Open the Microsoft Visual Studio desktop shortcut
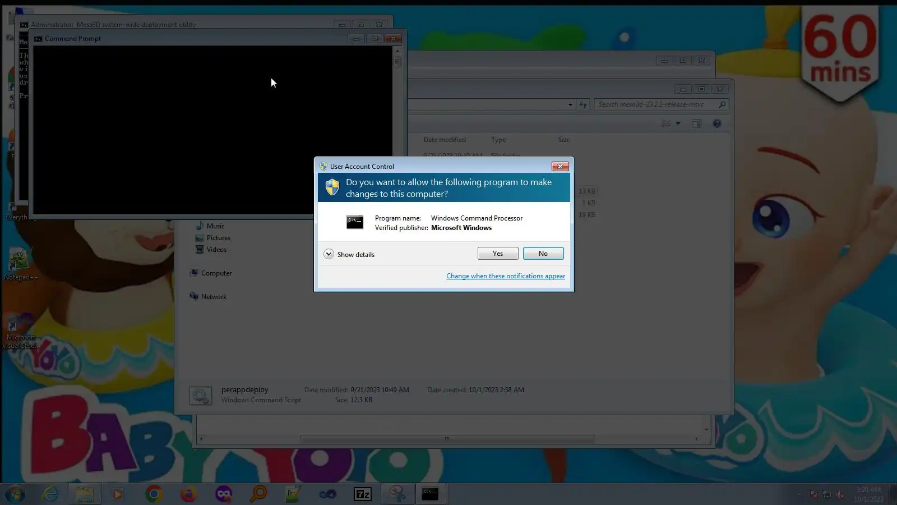This screenshot has height=505, width=897. pos(20,331)
